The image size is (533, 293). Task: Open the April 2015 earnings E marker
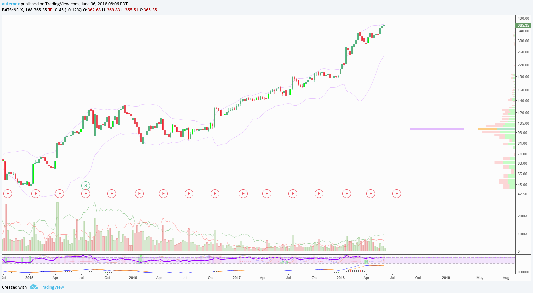(60, 194)
